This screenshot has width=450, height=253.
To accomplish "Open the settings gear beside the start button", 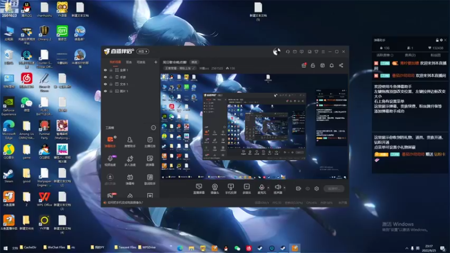I will [317, 188].
